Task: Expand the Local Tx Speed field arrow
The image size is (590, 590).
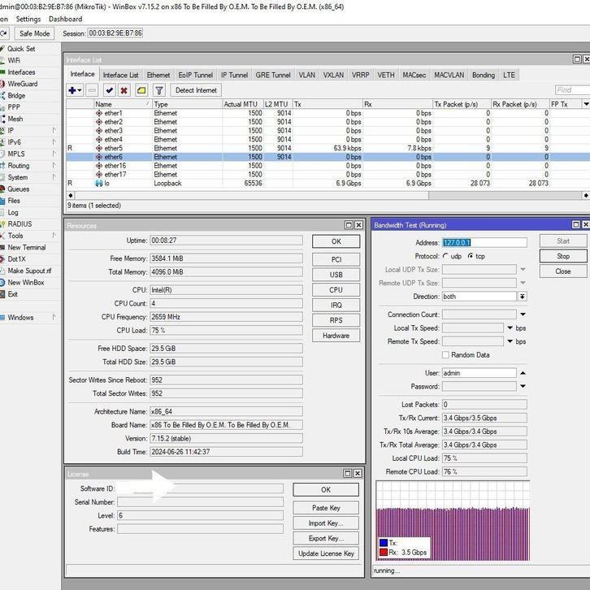Action: [x=510, y=328]
